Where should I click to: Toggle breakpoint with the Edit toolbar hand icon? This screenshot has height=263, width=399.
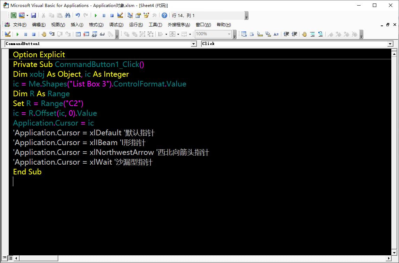point(304,34)
